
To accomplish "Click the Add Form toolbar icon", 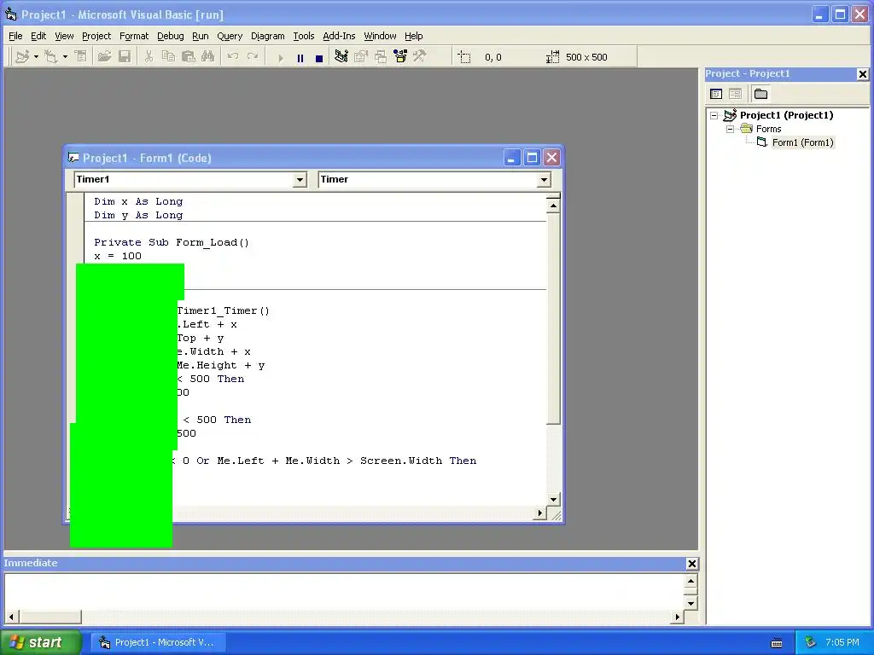I will click(50, 57).
